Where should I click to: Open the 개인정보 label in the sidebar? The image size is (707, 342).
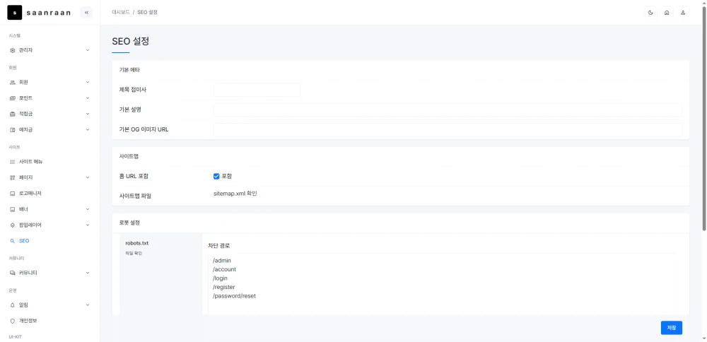[28, 321]
